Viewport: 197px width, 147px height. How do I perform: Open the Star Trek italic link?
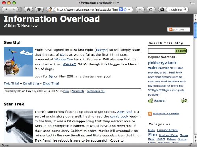click(125, 112)
